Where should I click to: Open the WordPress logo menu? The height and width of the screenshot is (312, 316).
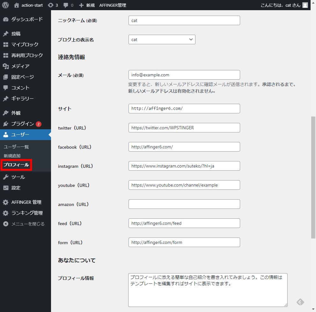pyautogui.click(x=5, y=5)
